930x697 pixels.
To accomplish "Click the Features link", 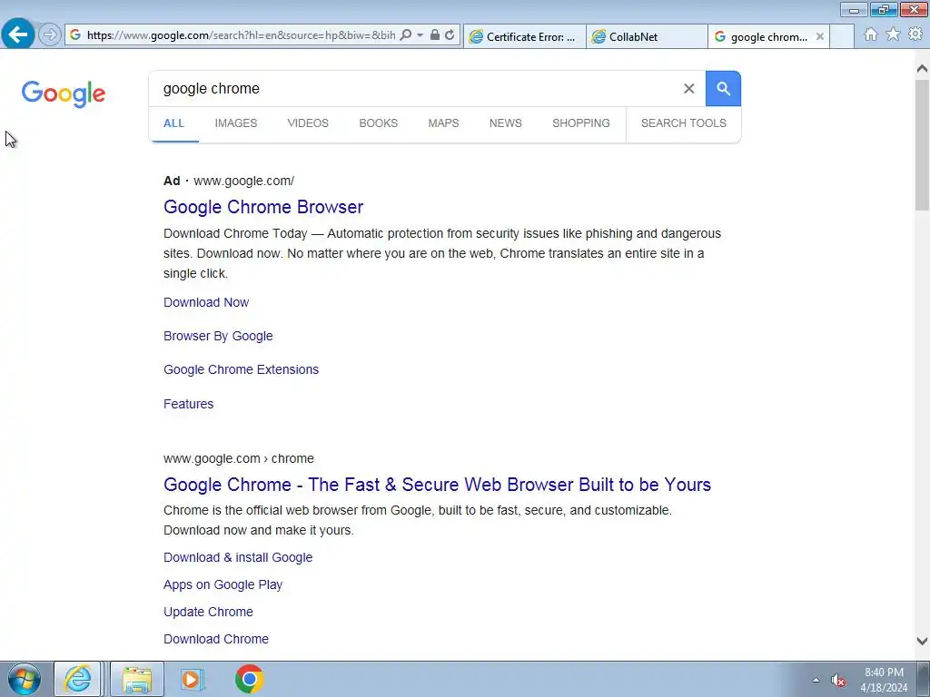I will (x=189, y=404).
